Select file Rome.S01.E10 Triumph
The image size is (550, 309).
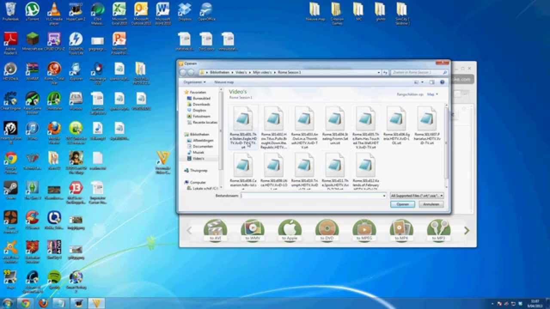[304, 171]
